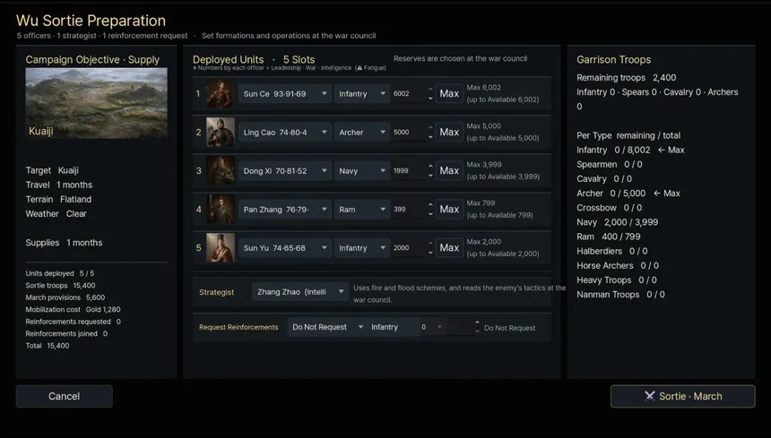Click the Deployed Units heading
The width and height of the screenshot is (771, 438).
point(228,59)
